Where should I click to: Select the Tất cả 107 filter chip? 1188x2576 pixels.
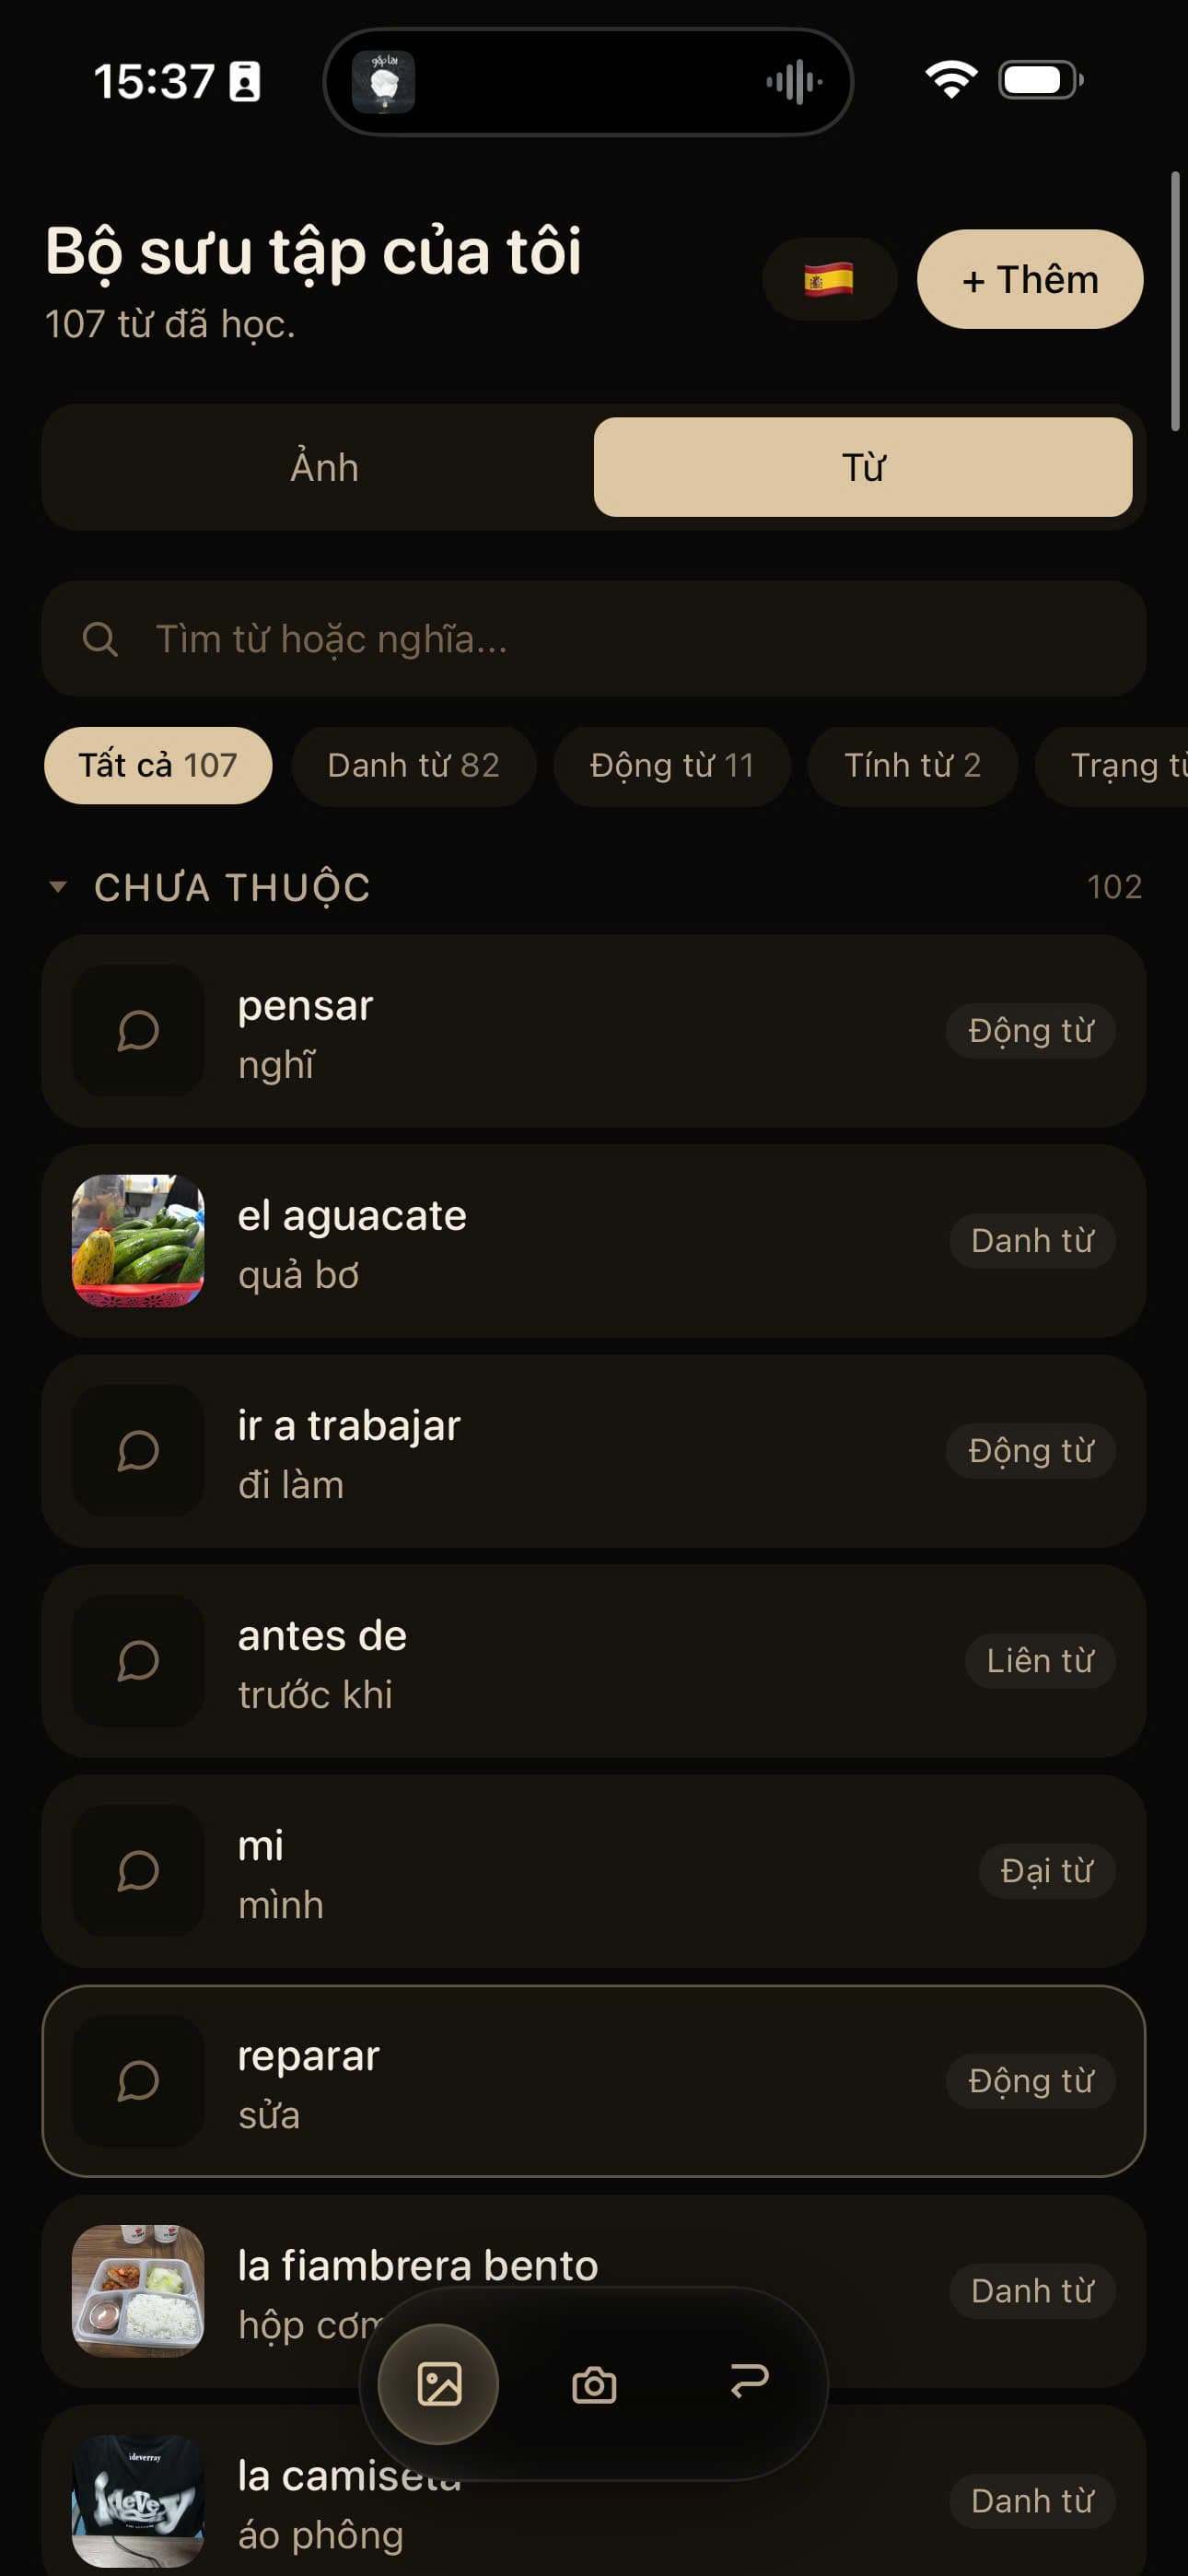(x=158, y=765)
